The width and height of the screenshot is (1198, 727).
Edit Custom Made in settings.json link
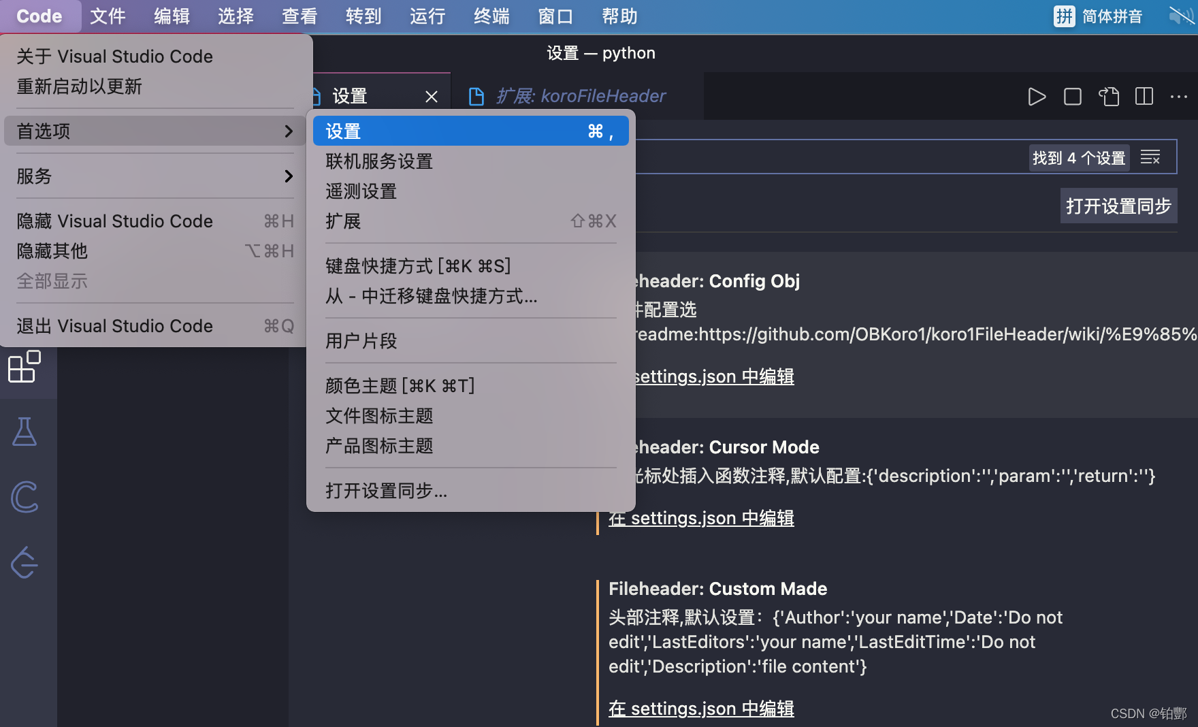click(x=701, y=708)
